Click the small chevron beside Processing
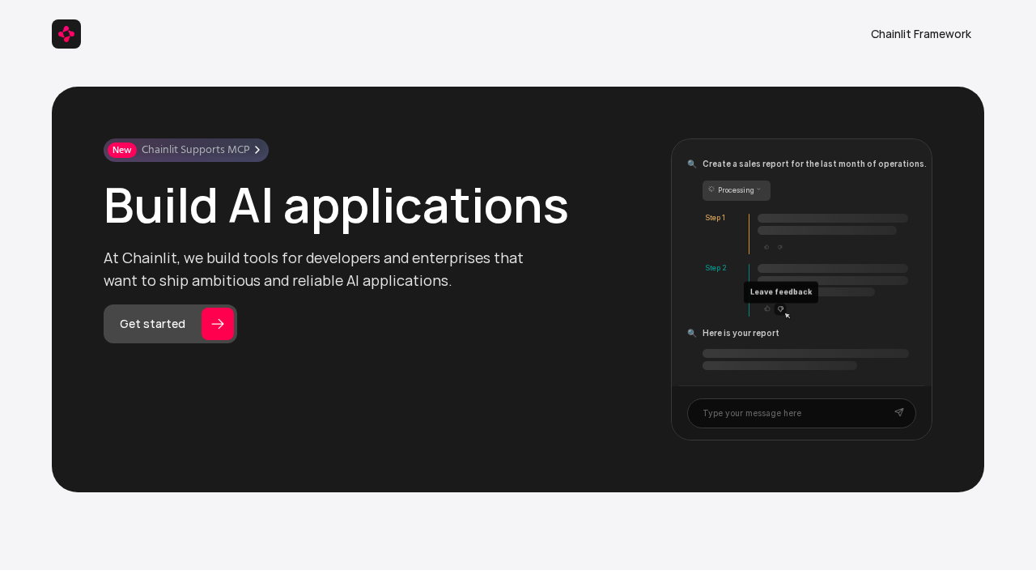 tap(759, 189)
